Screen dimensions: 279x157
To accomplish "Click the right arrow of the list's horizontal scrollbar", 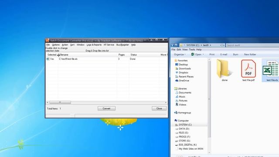I will tap(166, 102).
